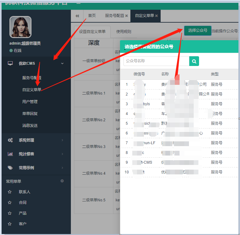Open the 产品 shortcut link
Screen dimensions: 240x235
point(22,213)
